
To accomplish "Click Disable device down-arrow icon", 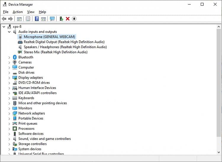I will pos(74,19).
